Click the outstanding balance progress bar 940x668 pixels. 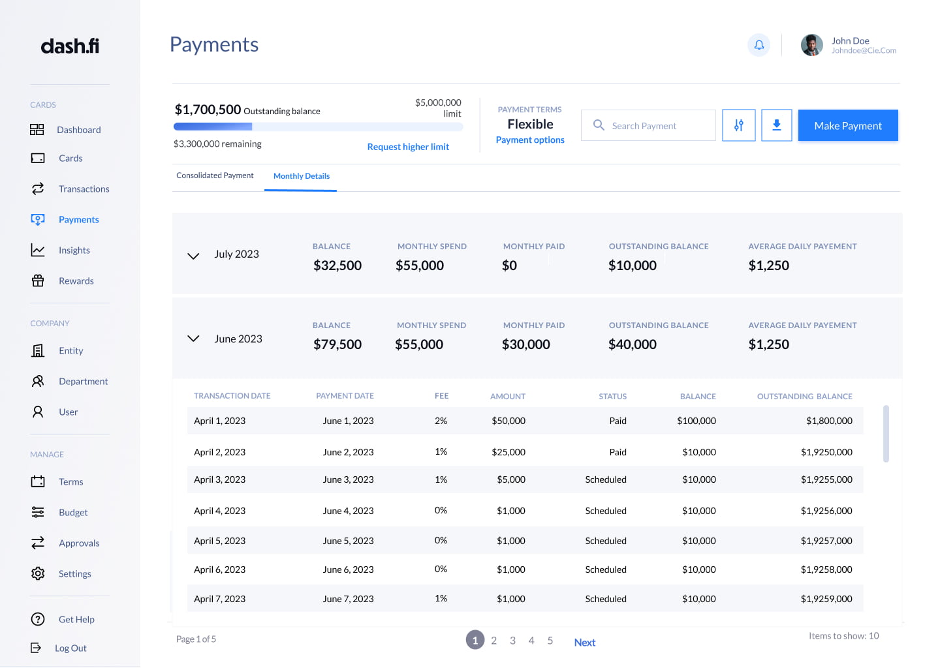pyautogui.click(x=318, y=127)
